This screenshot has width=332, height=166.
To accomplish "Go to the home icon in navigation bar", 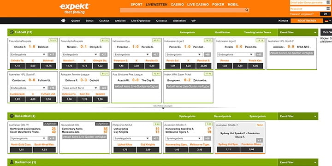I will click(63, 21).
